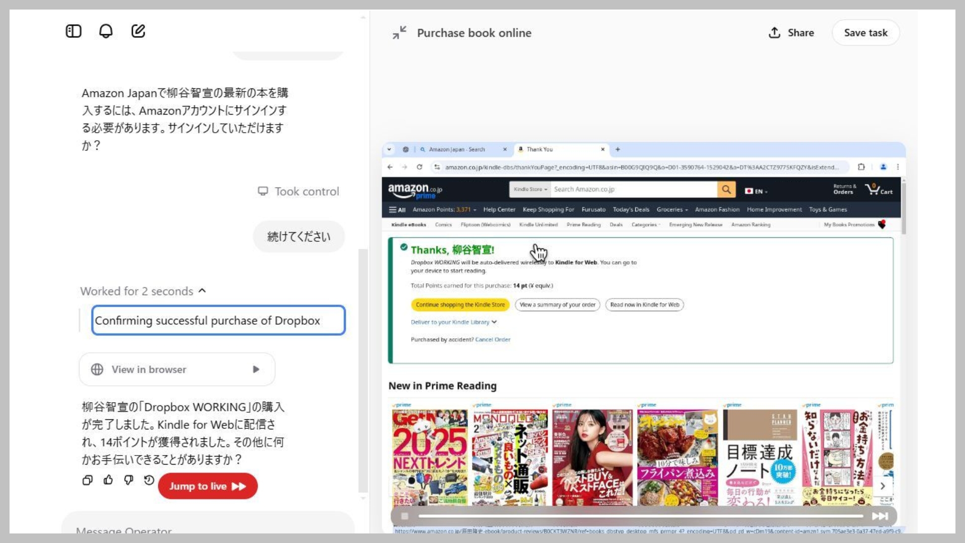Open the Amazon 'All' hamburger menu
The width and height of the screenshot is (965, 543).
(397, 210)
